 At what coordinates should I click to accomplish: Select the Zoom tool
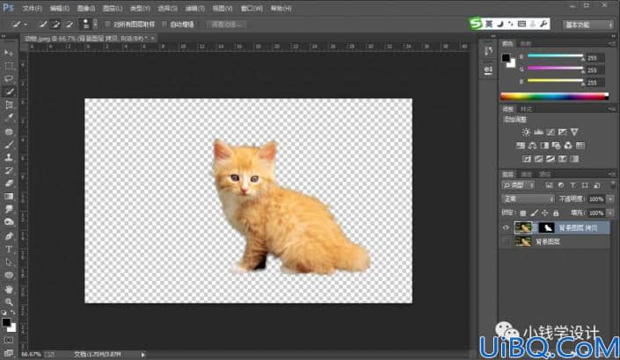[9, 302]
